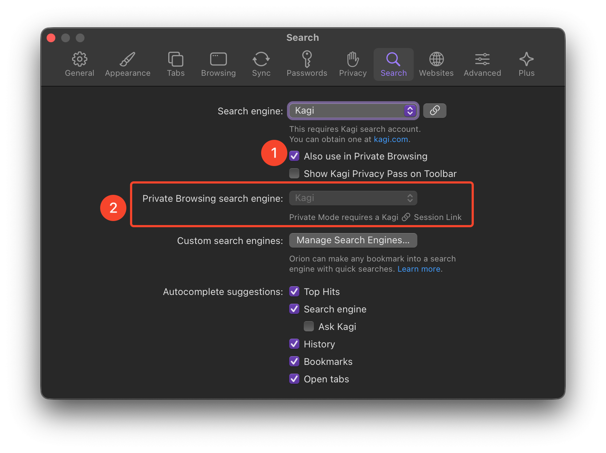Uncheck Also use in Private Browsing
This screenshot has height=453, width=606.
point(294,156)
